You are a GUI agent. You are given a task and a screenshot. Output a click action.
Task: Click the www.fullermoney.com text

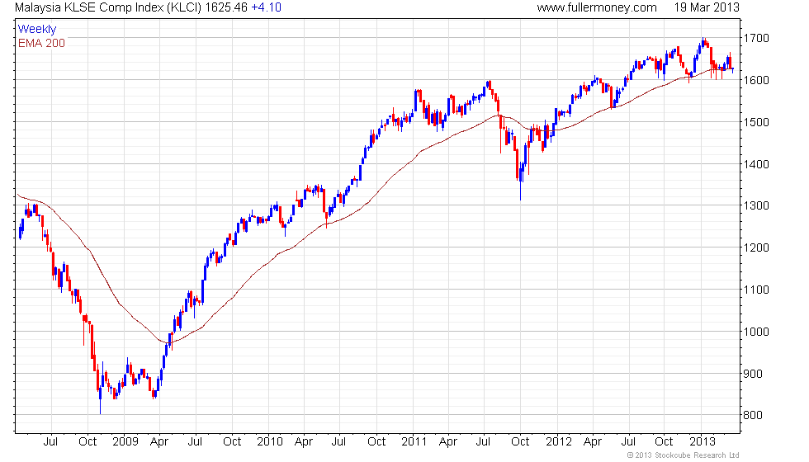596,7
